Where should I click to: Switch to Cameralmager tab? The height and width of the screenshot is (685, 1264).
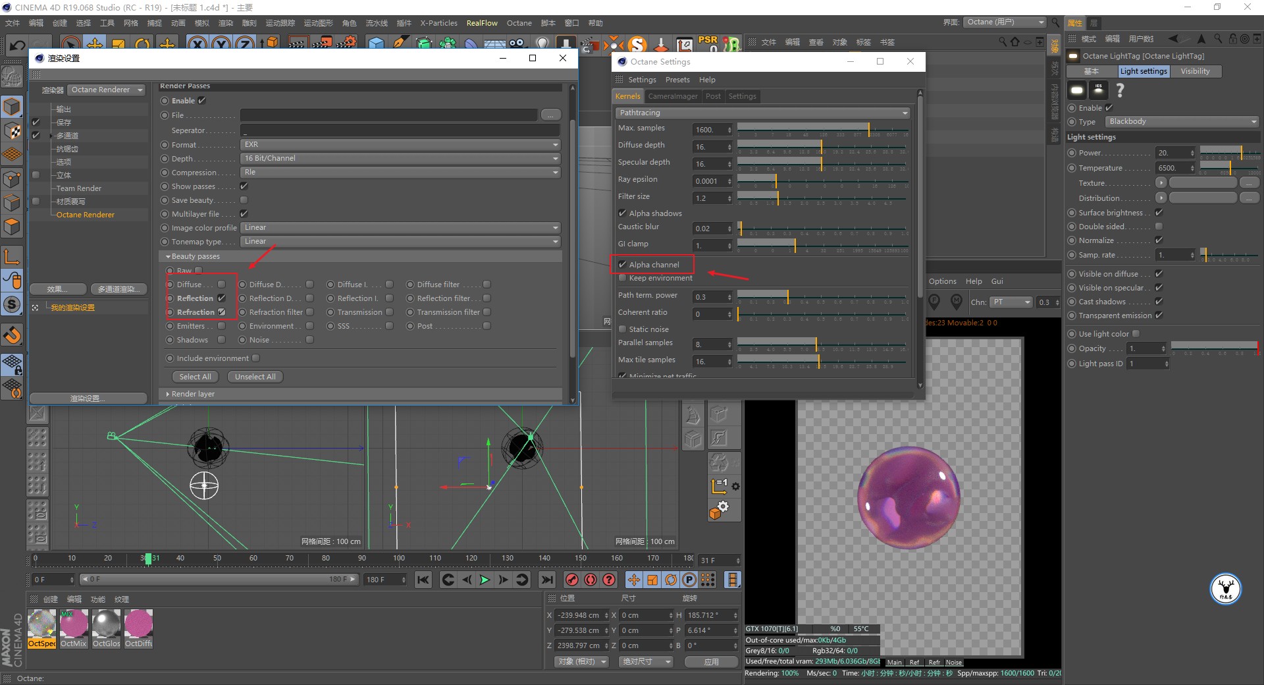coord(672,96)
